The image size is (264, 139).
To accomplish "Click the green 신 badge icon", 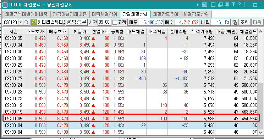I will coord(34,22).
